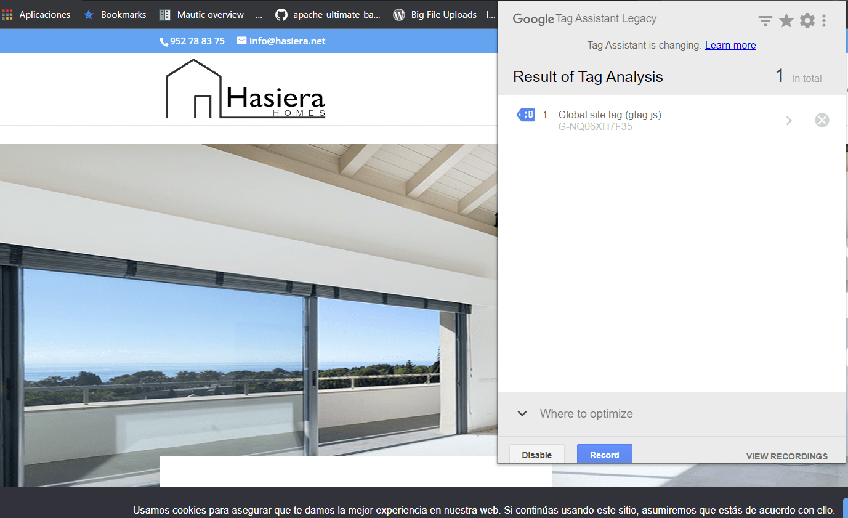Open the Mautic overview bookmark

click(211, 14)
